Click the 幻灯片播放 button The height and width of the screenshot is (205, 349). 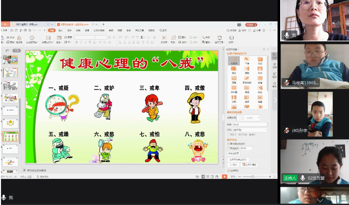point(250,165)
